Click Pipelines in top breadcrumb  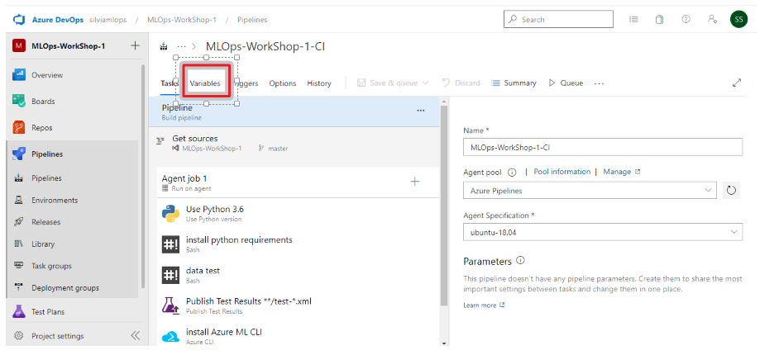(x=252, y=20)
